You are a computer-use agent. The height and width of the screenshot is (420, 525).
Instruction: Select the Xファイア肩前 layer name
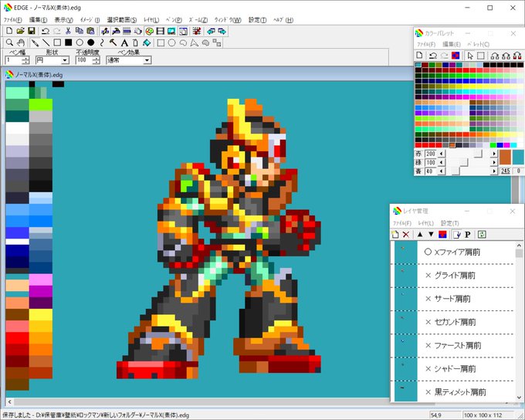457,252
